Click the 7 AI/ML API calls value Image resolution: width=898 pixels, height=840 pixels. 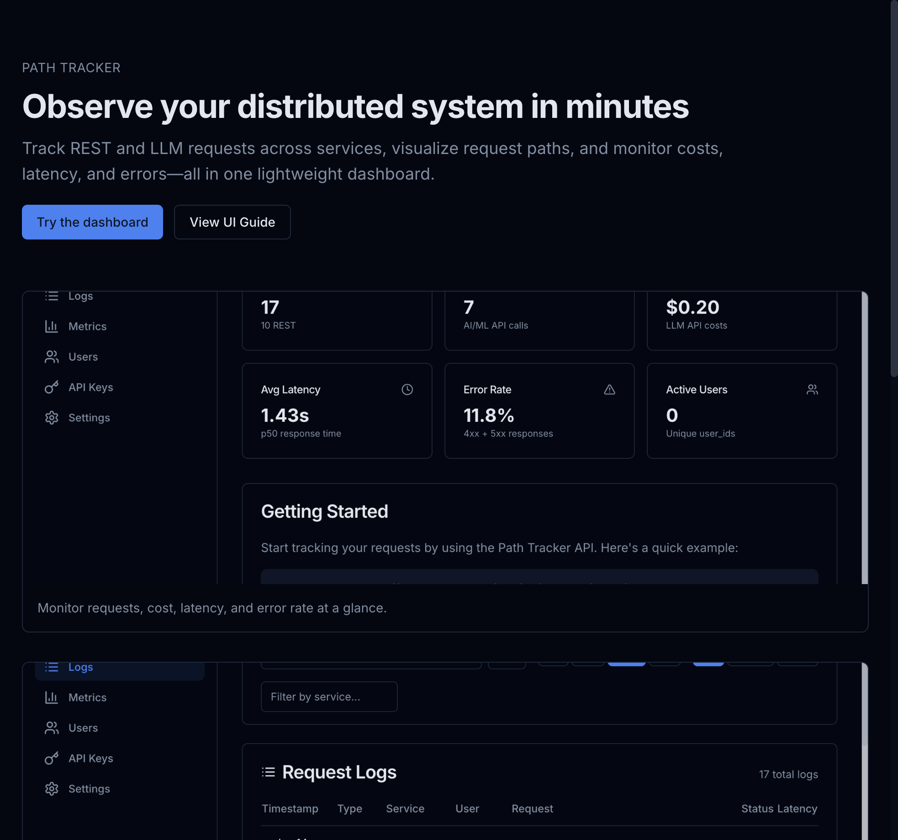click(469, 307)
